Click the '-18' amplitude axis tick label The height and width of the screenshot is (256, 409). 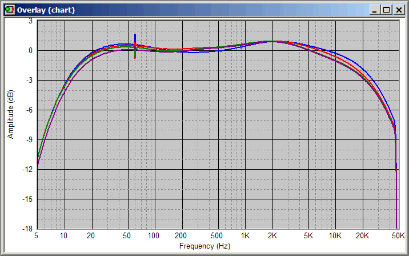[27, 229]
